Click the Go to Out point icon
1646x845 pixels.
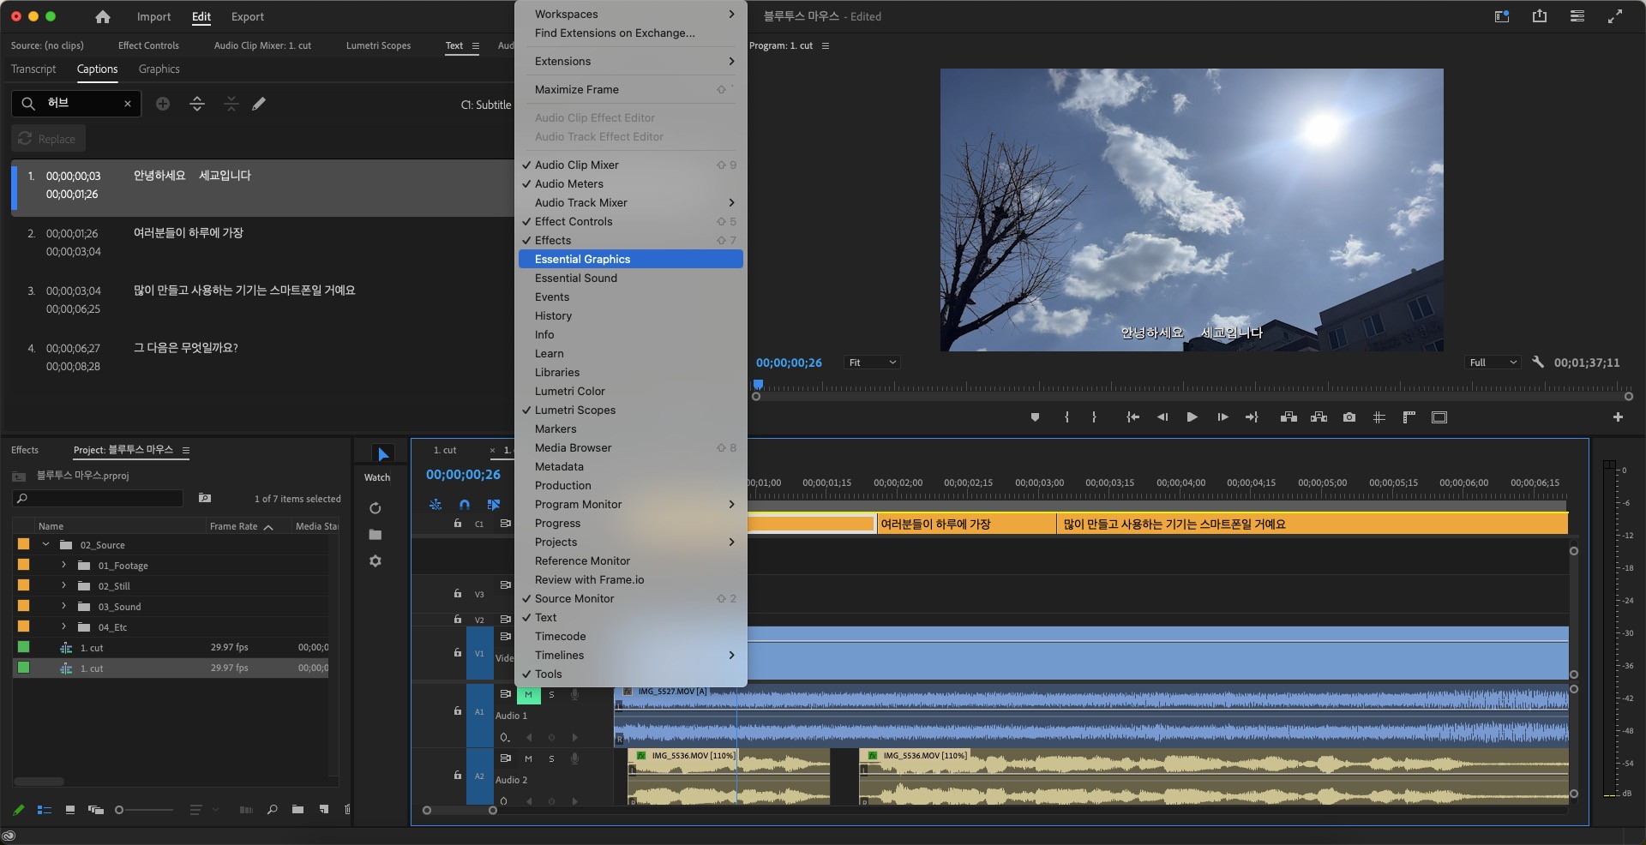1252,417
